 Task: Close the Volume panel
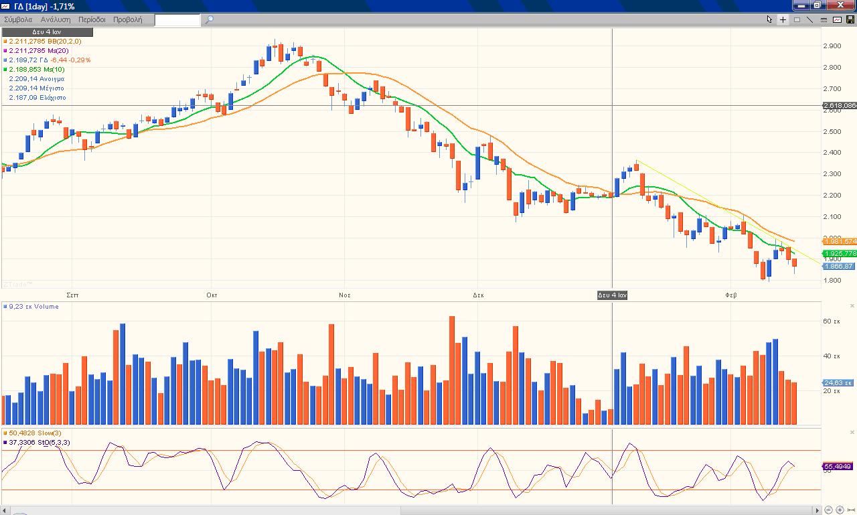pyautogui.click(x=852, y=306)
